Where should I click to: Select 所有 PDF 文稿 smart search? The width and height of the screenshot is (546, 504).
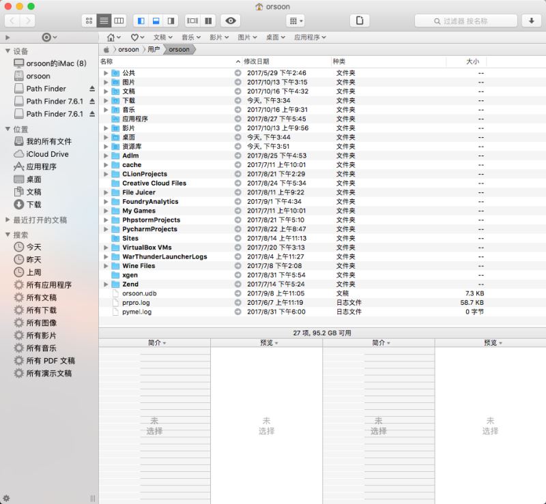click(x=44, y=361)
